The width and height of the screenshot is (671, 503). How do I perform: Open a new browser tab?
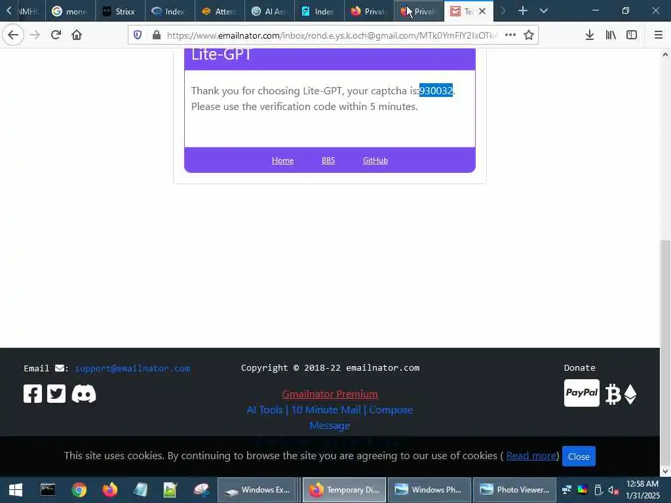coord(522,10)
